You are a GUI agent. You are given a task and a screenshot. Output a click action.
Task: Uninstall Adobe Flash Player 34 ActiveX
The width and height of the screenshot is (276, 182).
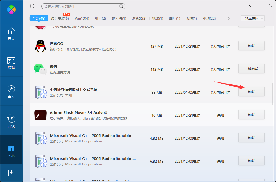pos(252,115)
